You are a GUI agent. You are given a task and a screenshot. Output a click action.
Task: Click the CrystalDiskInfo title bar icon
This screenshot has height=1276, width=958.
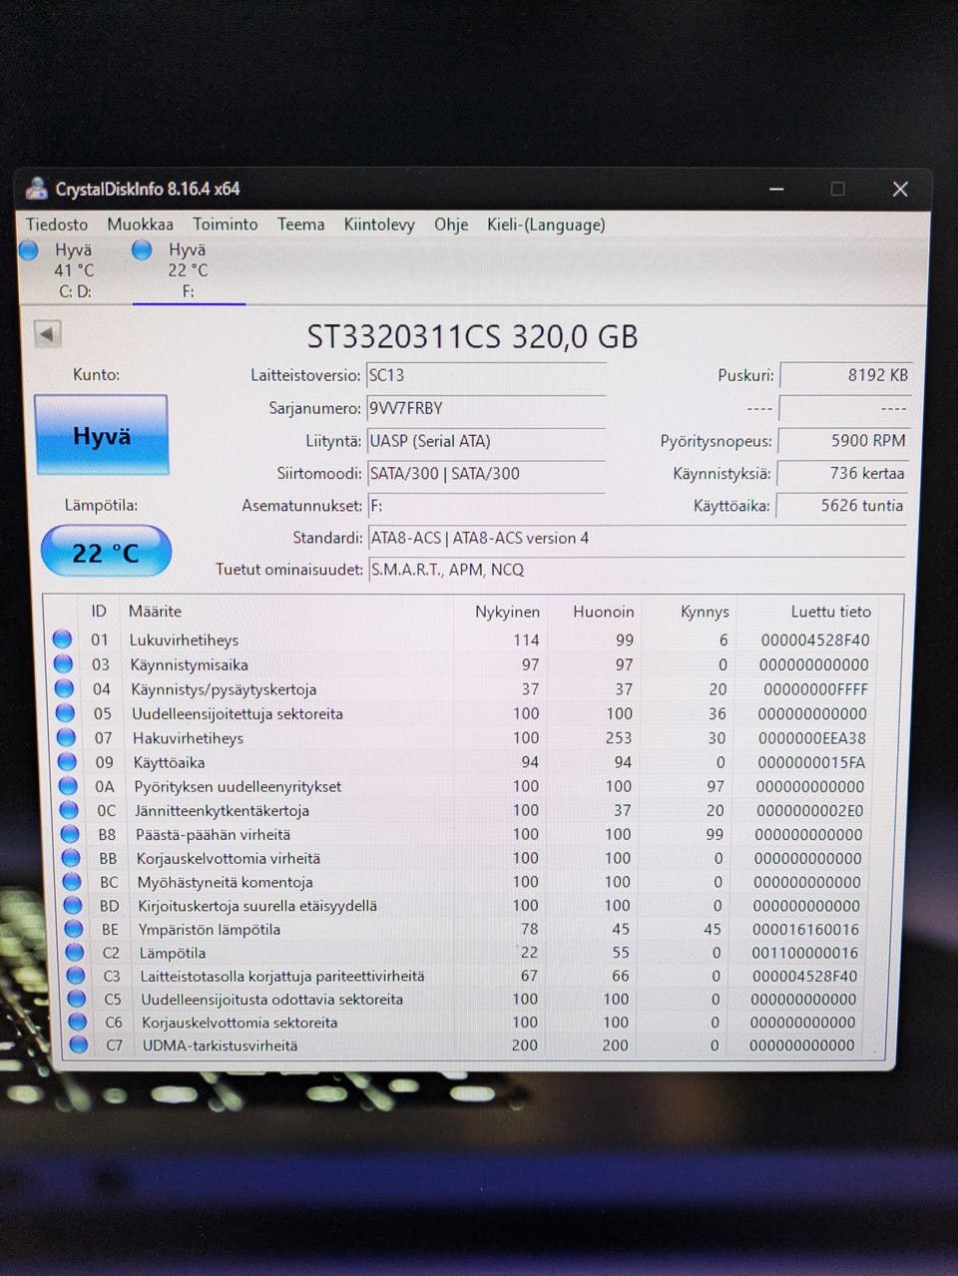coord(37,188)
